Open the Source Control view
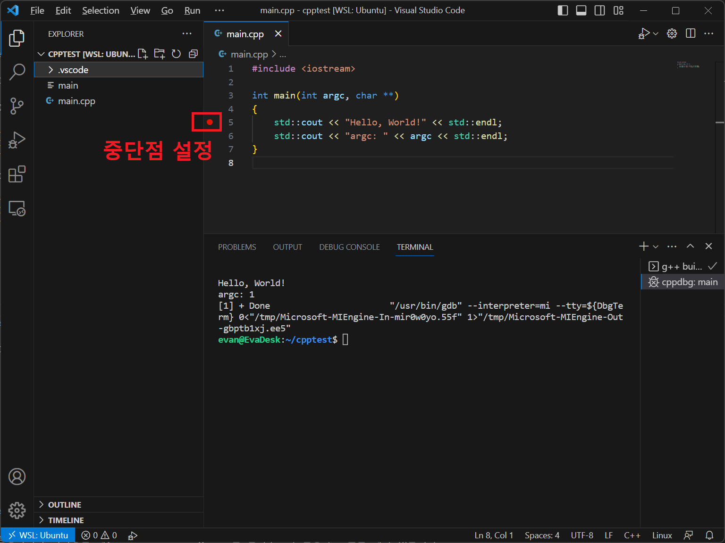 (17, 106)
